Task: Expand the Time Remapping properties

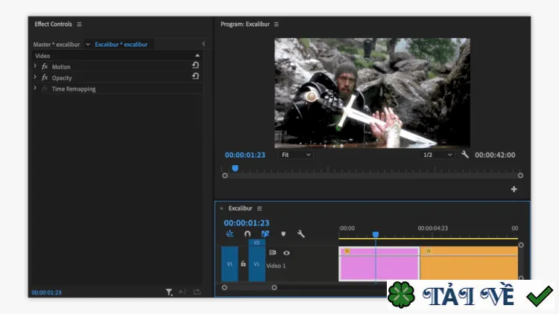Action: pyautogui.click(x=35, y=88)
